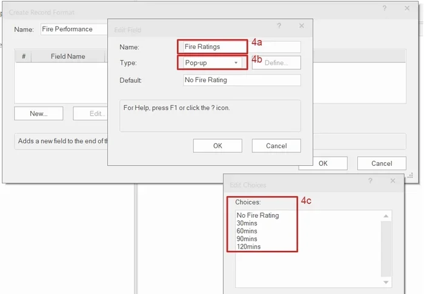Cancel the Create Record Format dialog
The image size is (424, 294).
point(382,163)
